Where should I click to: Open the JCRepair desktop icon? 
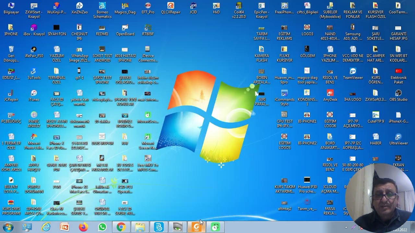click(x=11, y=96)
